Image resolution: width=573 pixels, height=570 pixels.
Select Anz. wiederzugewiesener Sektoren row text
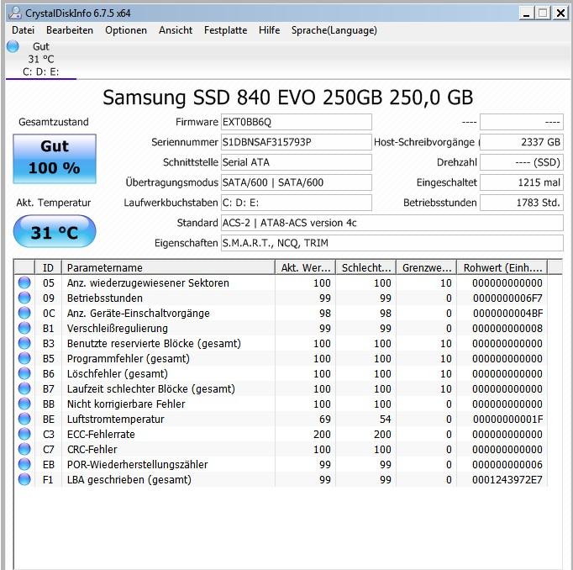148,283
